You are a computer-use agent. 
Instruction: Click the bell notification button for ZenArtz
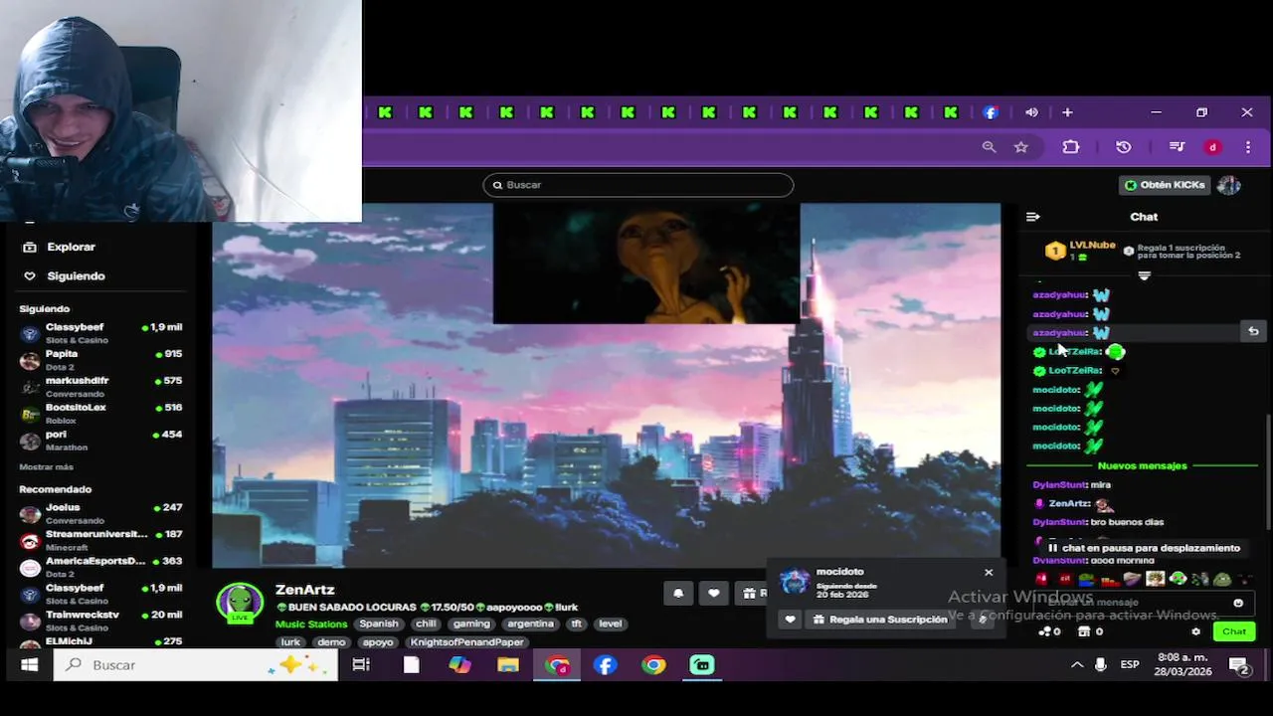point(678,594)
